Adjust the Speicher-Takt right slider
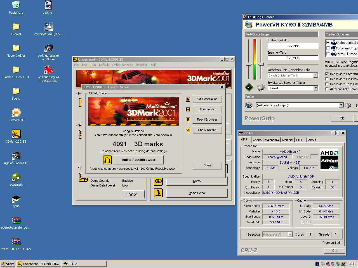The image size is (358, 268). coord(261,64)
